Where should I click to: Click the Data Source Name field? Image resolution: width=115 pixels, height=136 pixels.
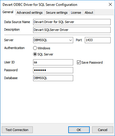pos(72,22)
